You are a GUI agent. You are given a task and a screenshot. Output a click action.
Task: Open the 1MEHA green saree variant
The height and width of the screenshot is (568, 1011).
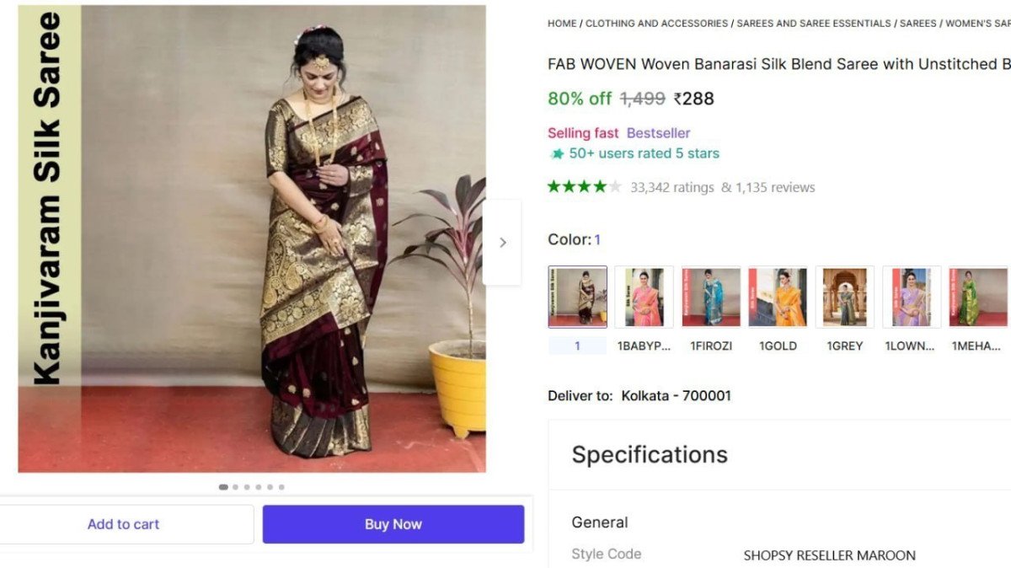pyautogui.click(x=977, y=296)
